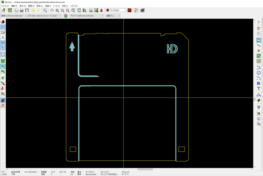Open board setup from the green board icon
The height and width of the screenshot is (176, 263).
click(x=10, y=11)
